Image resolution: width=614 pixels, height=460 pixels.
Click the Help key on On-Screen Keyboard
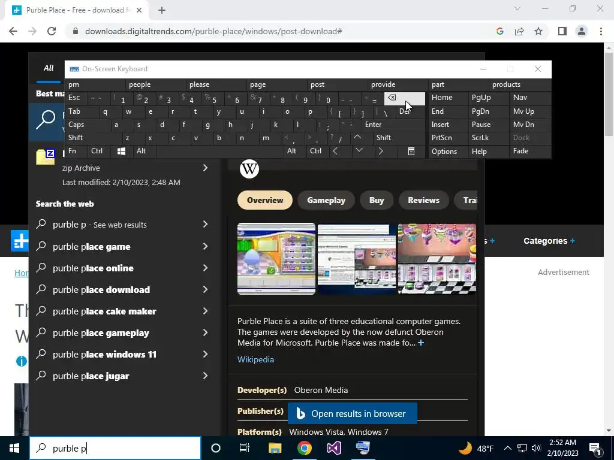[489, 152]
